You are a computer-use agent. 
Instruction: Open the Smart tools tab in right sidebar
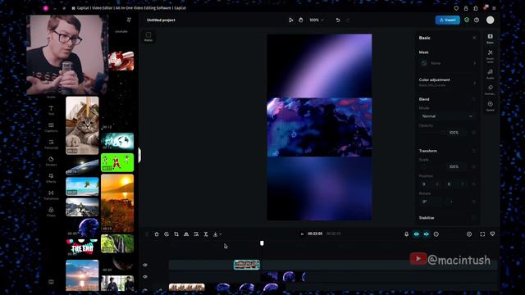pos(491,57)
